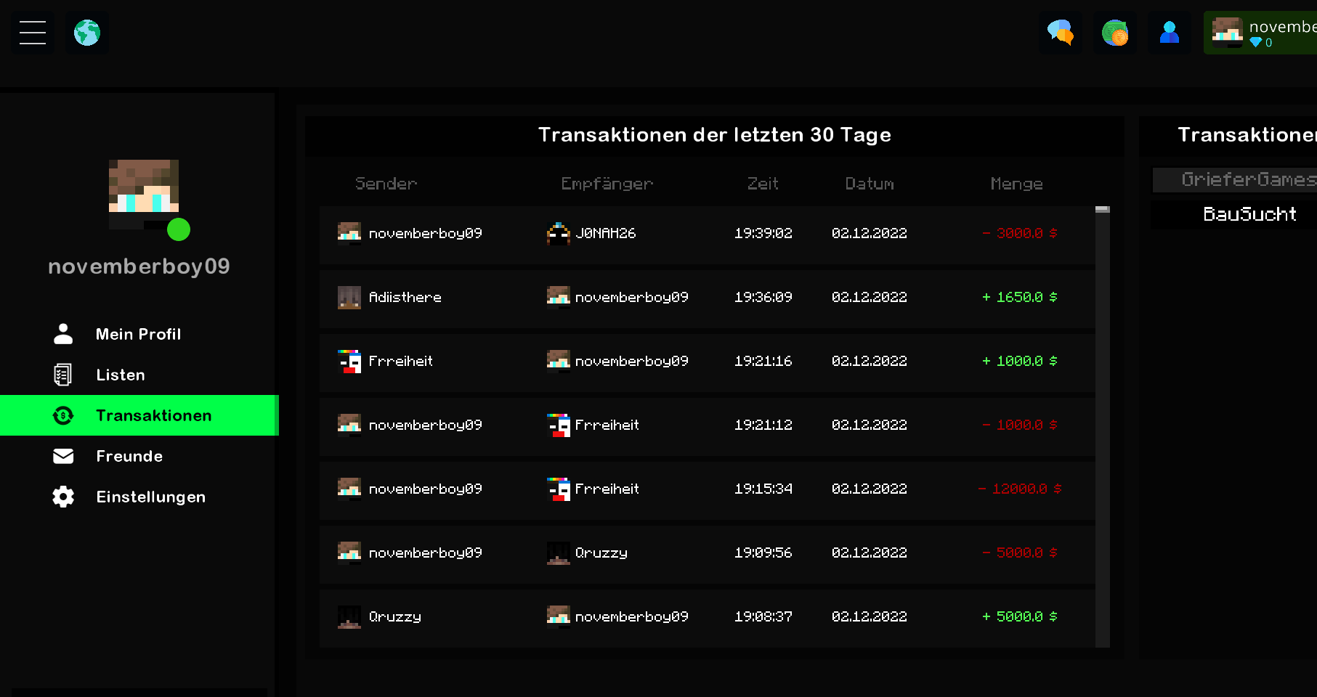Click the Freunde envelope icon

[x=63, y=456]
